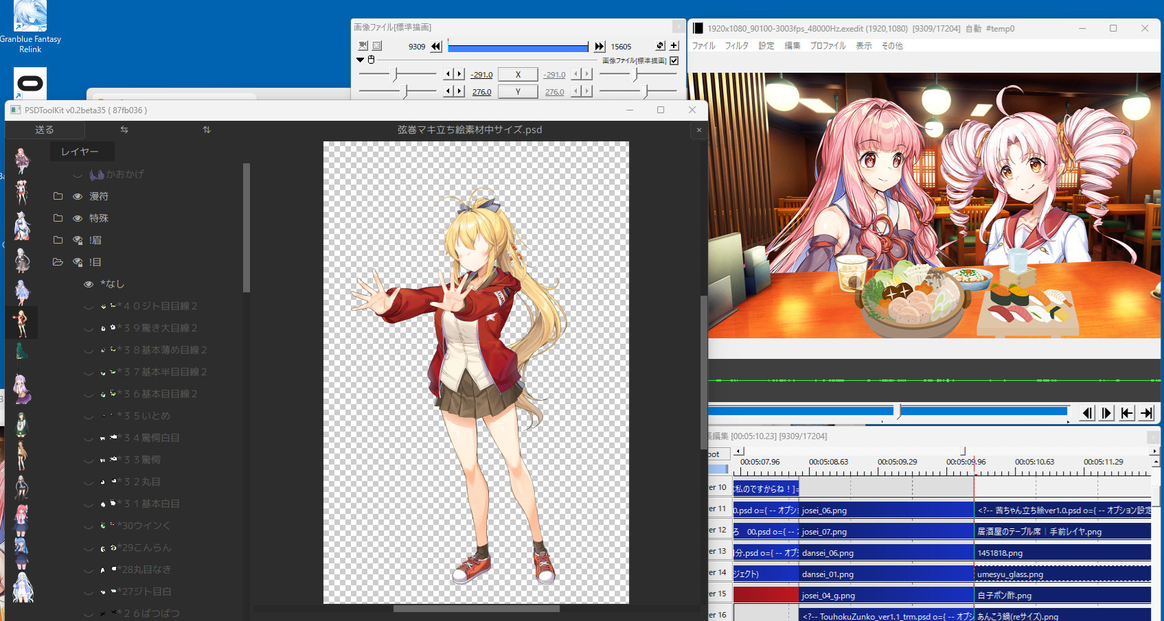Click the X value field -291.0 on the left
Image resolution: width=1164 pixels, height=621 pixels.
pos(481,75)
